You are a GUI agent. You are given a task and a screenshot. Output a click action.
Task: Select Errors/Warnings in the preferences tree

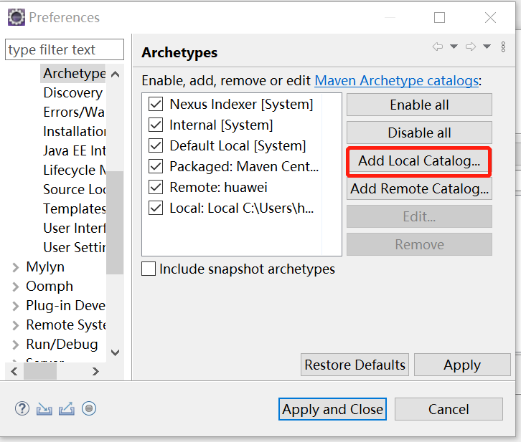coord(74,112)
